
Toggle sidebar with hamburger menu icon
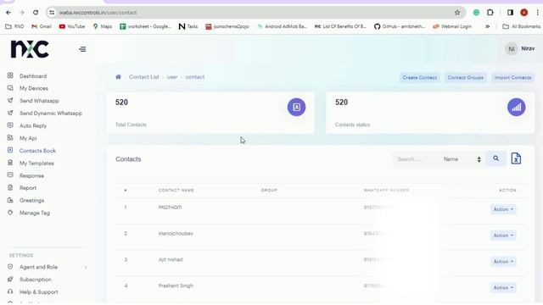pyautogui.click(x=82, y=49)
